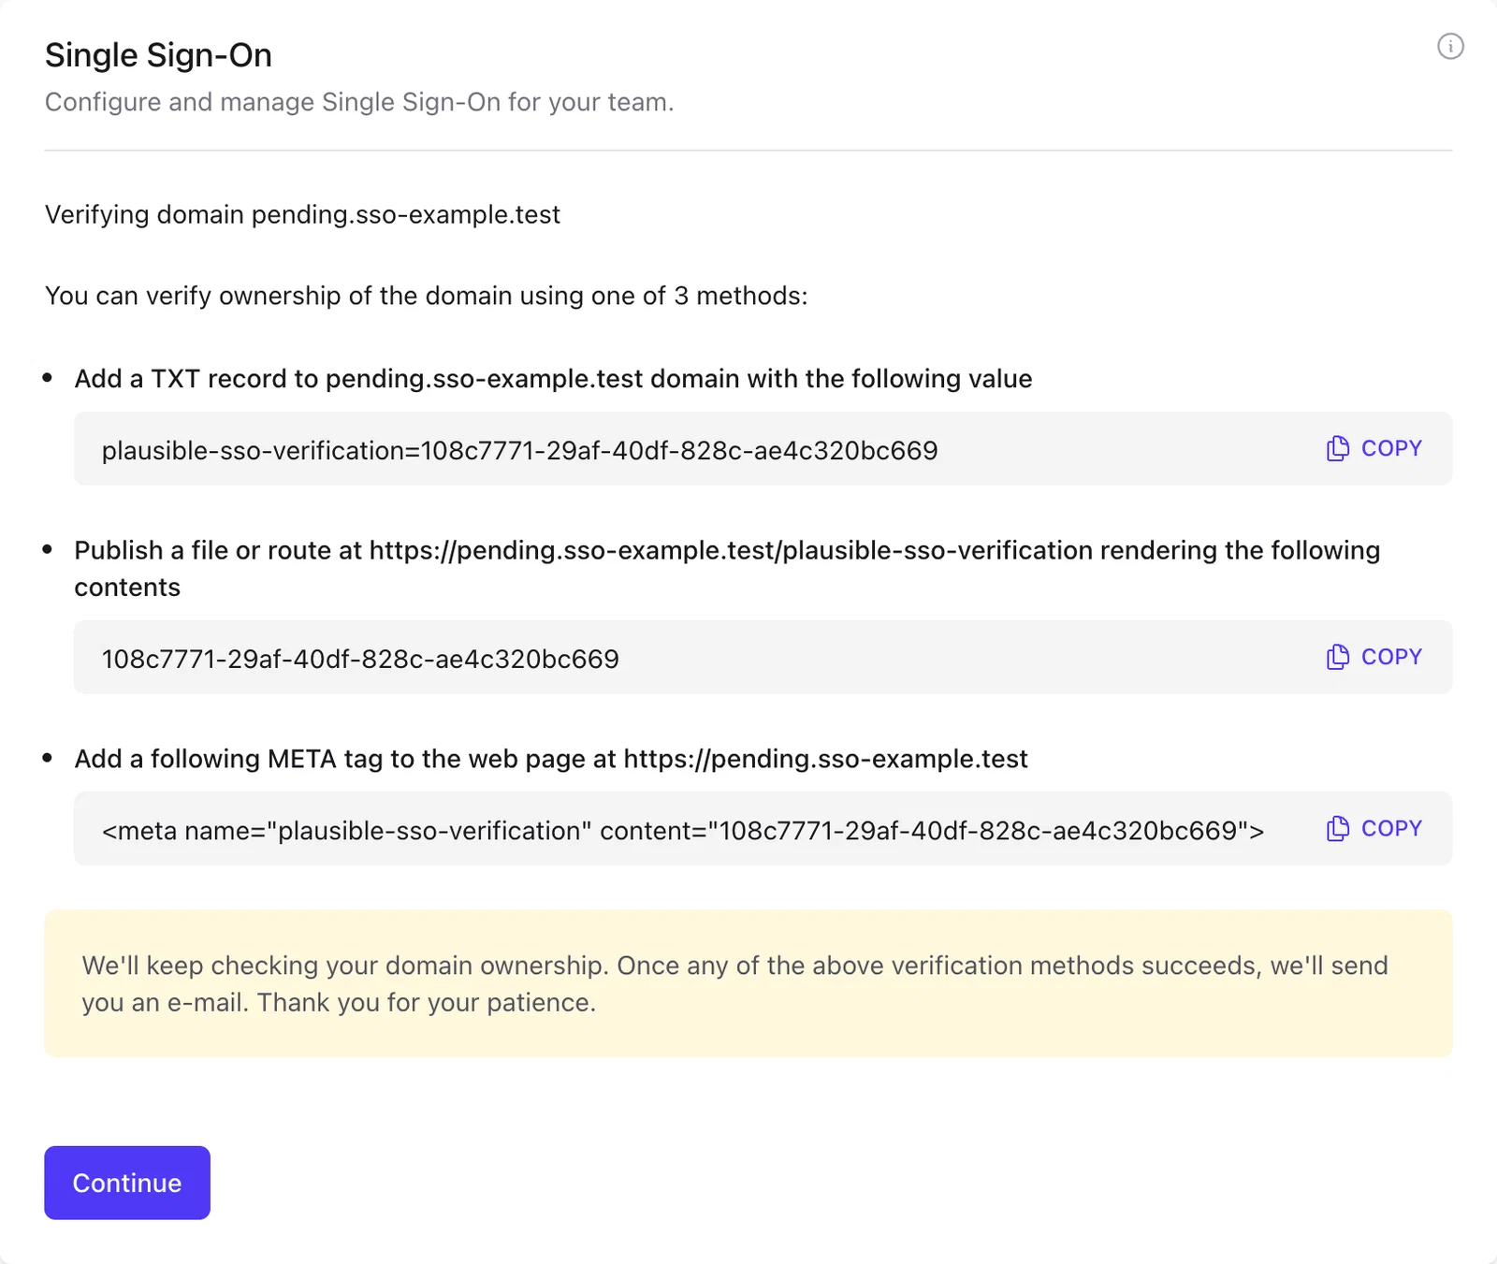Select the TXT record value text field
Image resolution: width=1497 pixels, height=1264 pixels.
[x=763, y=448]
